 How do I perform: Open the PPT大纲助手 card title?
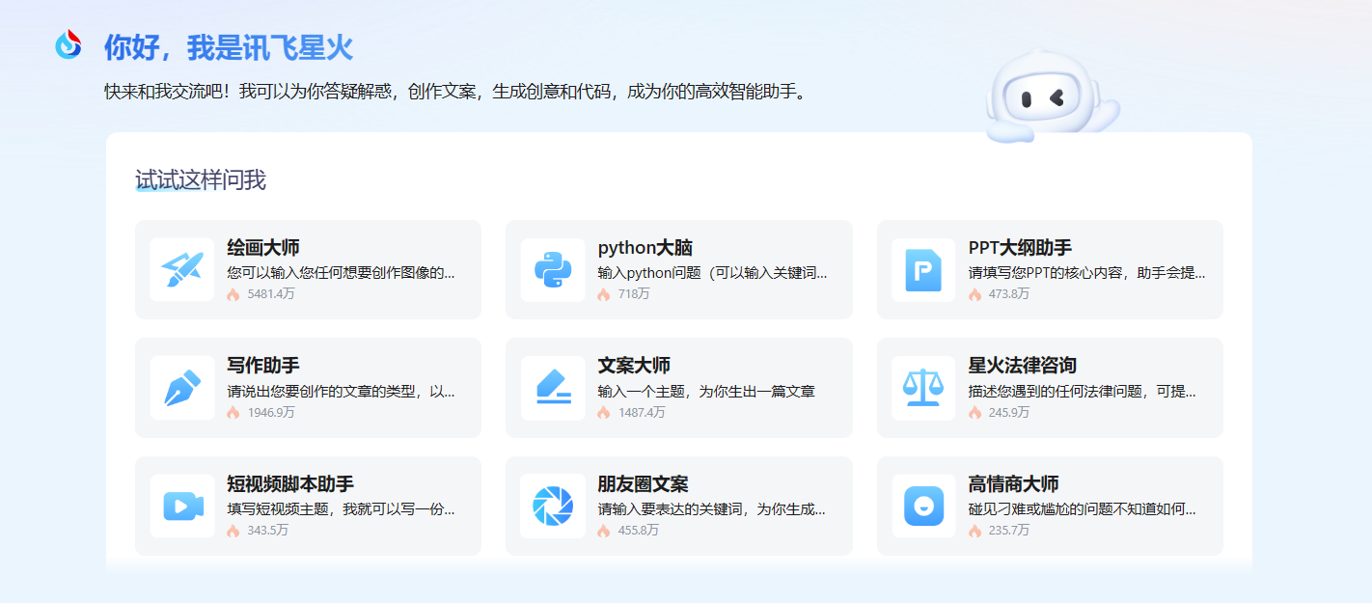[x=1020, y=248]
